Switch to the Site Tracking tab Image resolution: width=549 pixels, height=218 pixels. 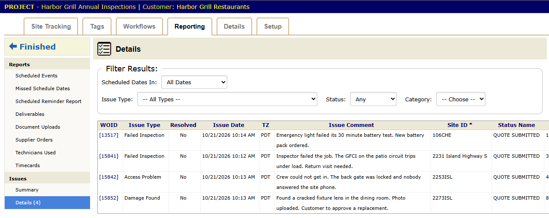coord(51,27)
